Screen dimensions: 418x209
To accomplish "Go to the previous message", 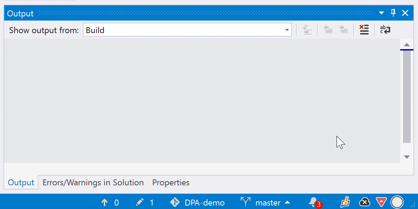I will point(328,30).
